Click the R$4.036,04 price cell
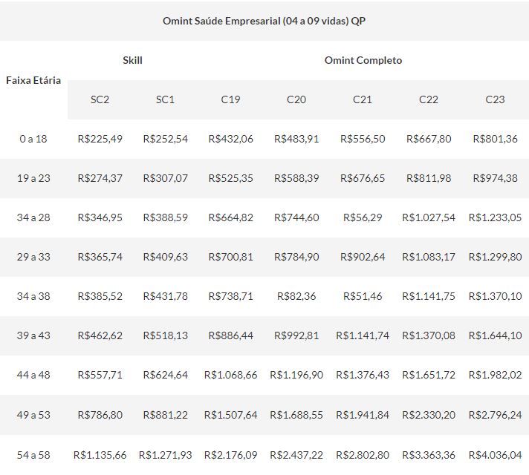The height and width of the screenshot is (475, 529). click(x=495, y=454)
